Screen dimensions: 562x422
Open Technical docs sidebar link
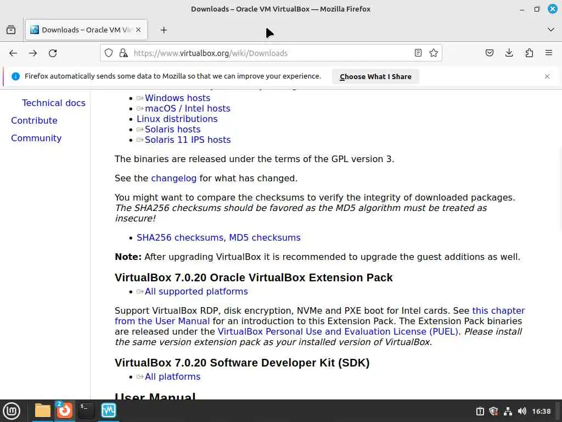[x=54, y=103]
